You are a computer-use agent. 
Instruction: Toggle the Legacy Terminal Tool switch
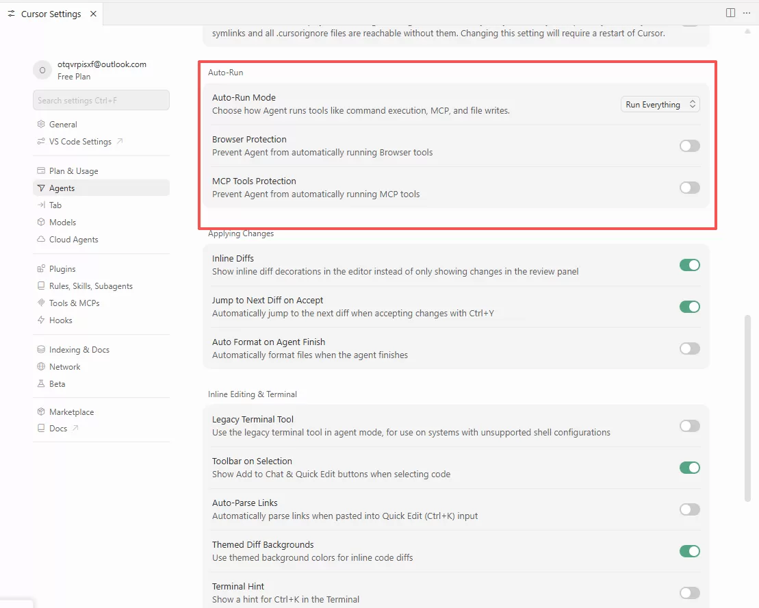tap(689, 426)
